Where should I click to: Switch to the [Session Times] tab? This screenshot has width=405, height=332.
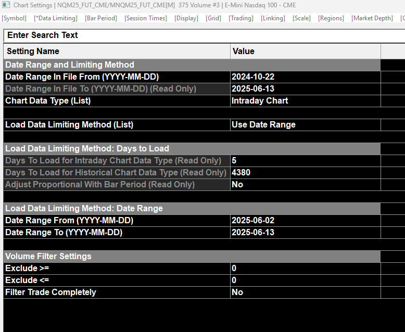[x=146, y=18]
